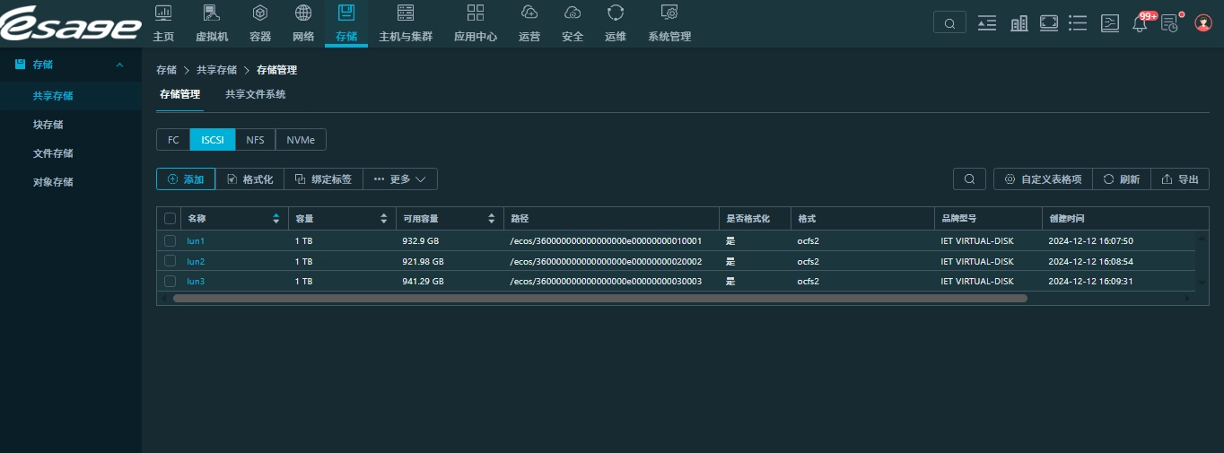
Task: Toggle the select-all checkbox in table header
Action: click(170, 219)
